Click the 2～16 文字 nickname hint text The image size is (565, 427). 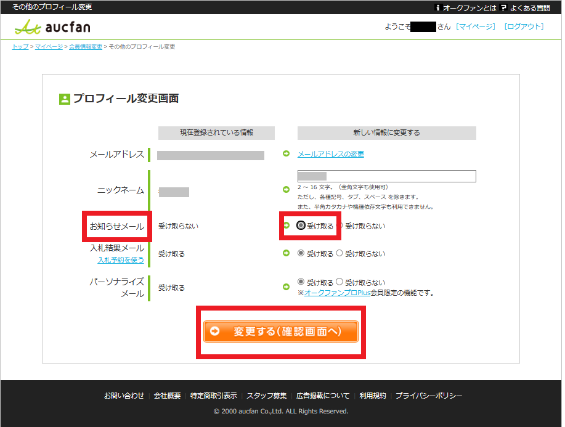(x=343, y=187)
